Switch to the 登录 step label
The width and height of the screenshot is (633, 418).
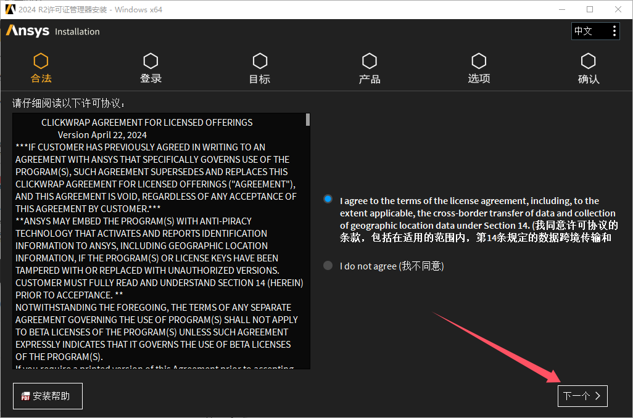pyautogui.click(x=151, y=79)
